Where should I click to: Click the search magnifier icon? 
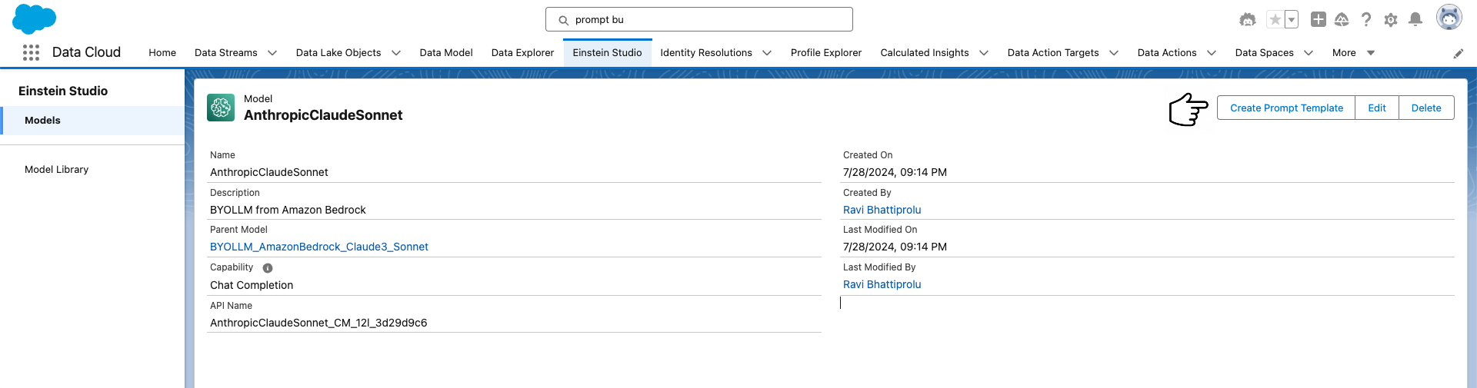(x=563, y=20)
